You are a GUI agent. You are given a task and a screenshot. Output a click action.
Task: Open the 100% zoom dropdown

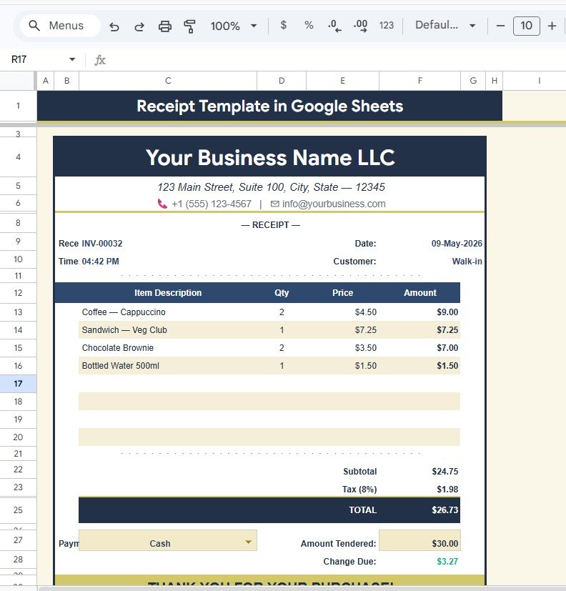click(x=234, y=26)
